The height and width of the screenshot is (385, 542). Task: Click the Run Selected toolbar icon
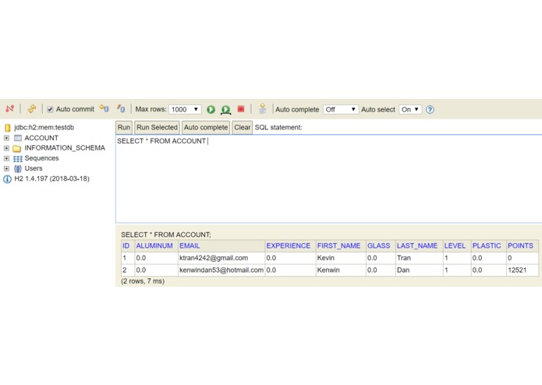225,110
